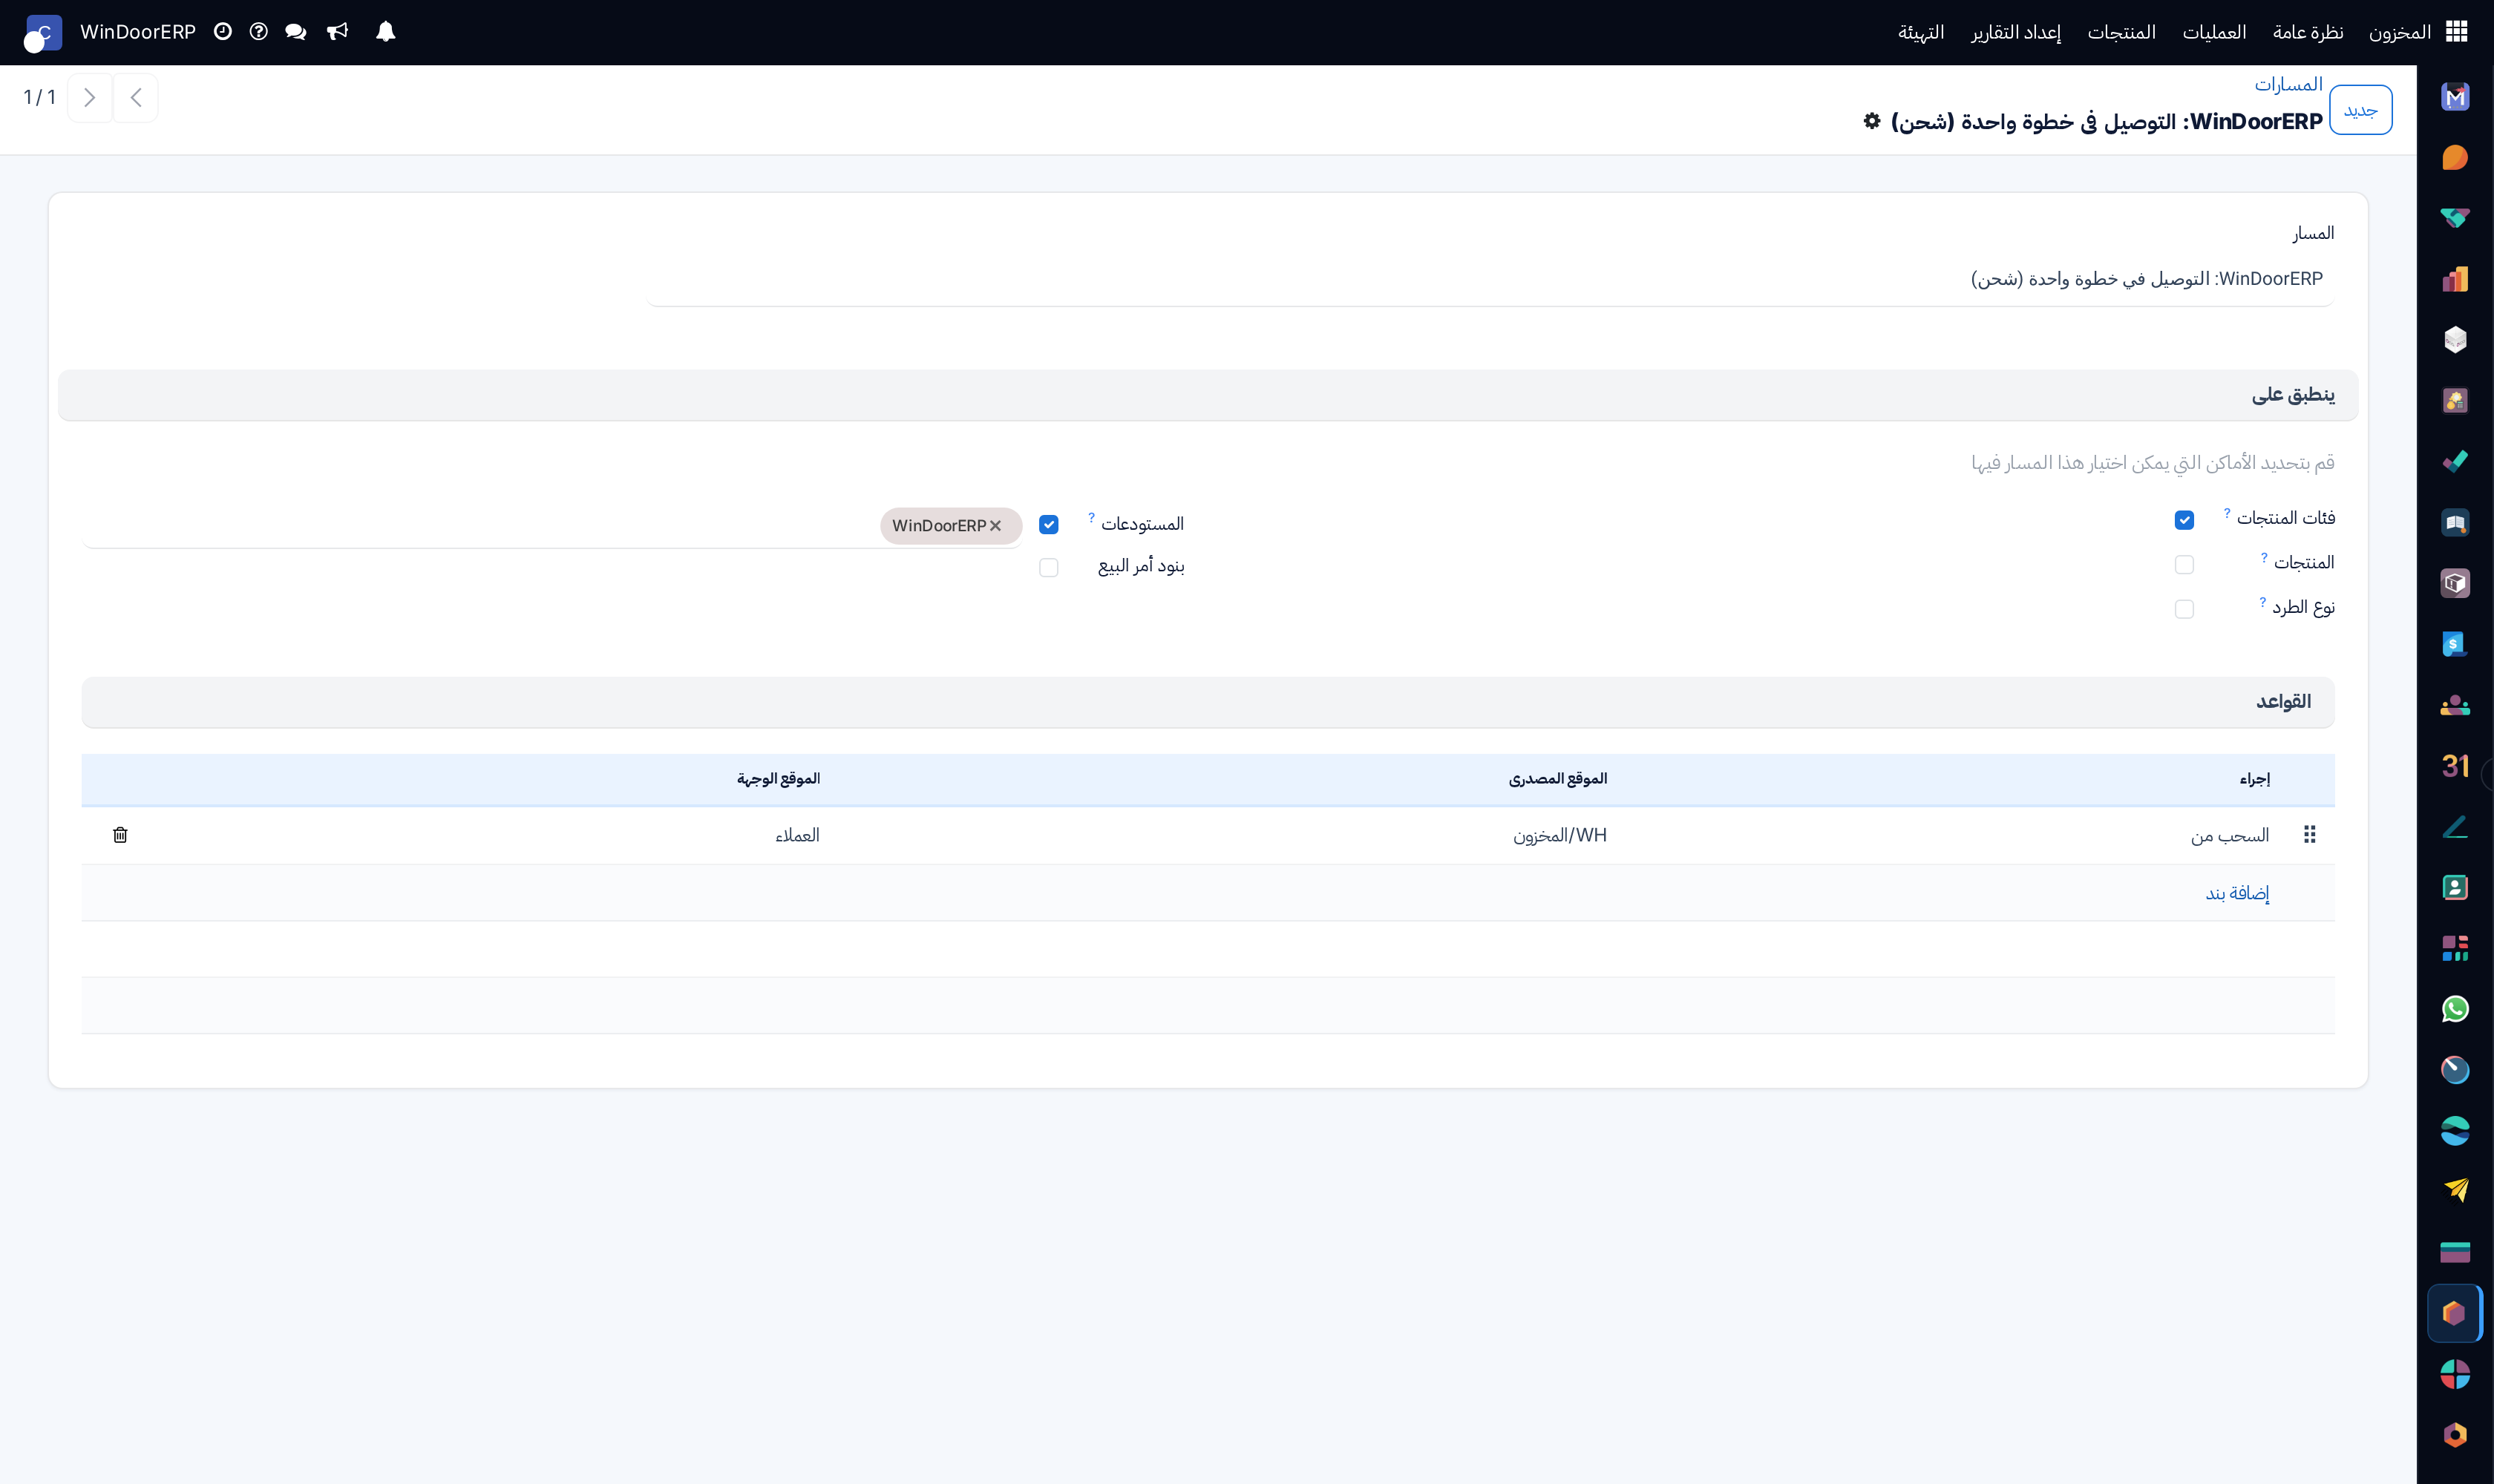This screenshot has width=2494, height=1484.
Task: Open the blue dollar invoice app icon
Action: click(2455, 644)
